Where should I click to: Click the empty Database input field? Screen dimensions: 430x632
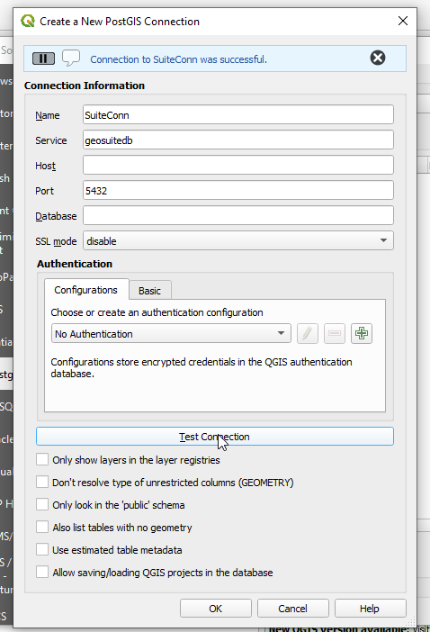click(238, 216)
